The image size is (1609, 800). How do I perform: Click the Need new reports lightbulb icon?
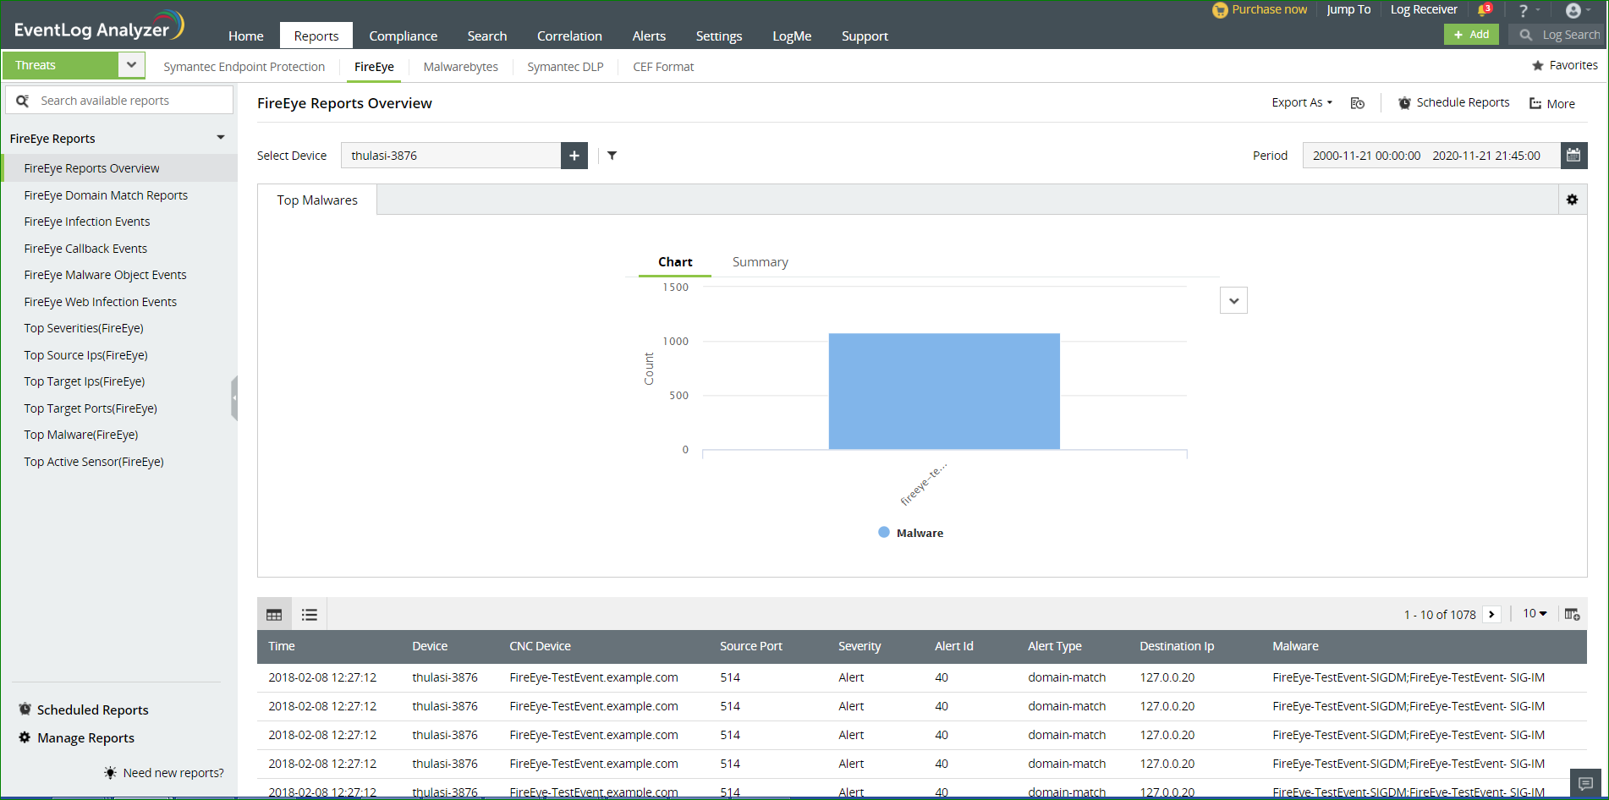click(110, 772)
